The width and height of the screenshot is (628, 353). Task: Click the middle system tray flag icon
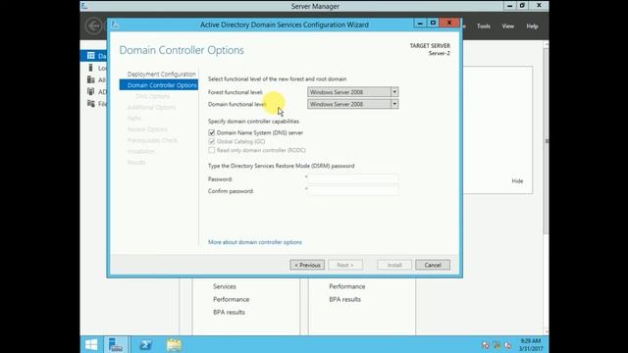497,345
